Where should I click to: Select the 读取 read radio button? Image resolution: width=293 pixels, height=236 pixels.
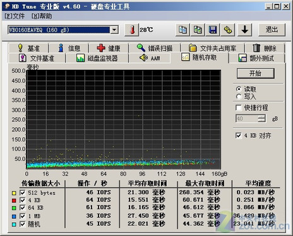tap(239, 89)
